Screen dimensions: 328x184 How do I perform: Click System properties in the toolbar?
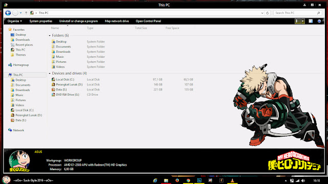pos(41,21)
